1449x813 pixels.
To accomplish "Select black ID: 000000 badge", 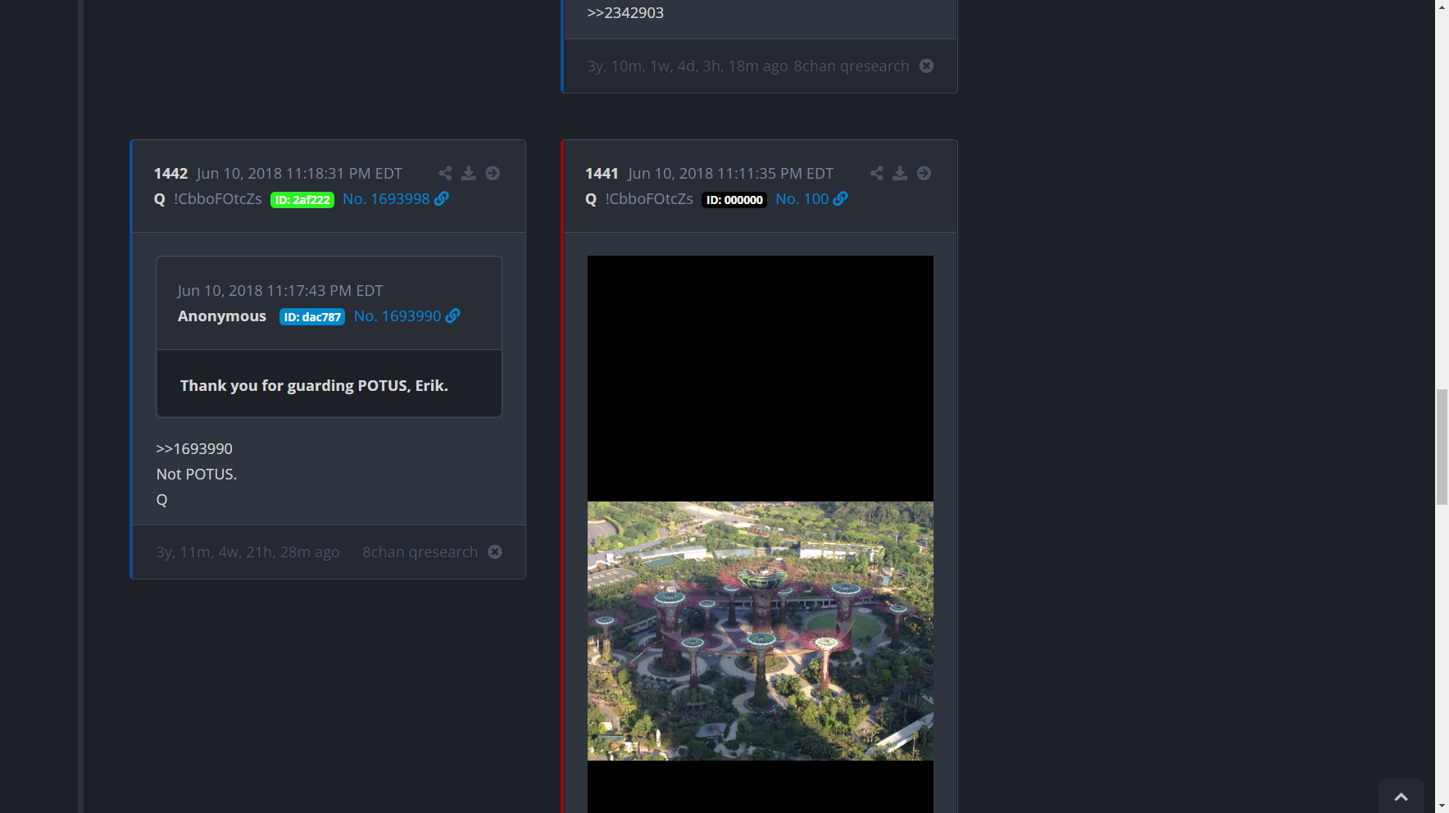I will click(734, 200).
